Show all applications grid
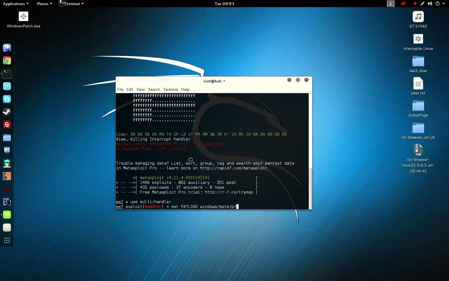 point(7,240)
